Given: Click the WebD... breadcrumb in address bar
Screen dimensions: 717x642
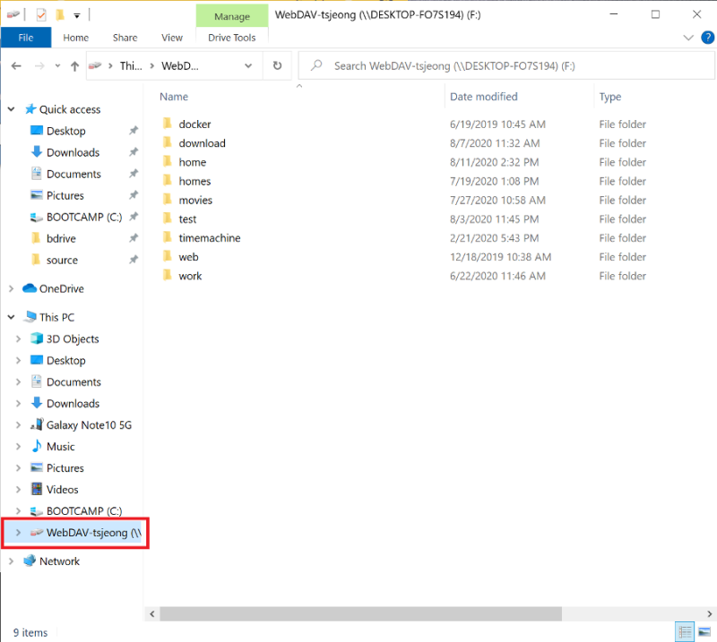Looking at the screenshot, I should (x=180, y=66).
